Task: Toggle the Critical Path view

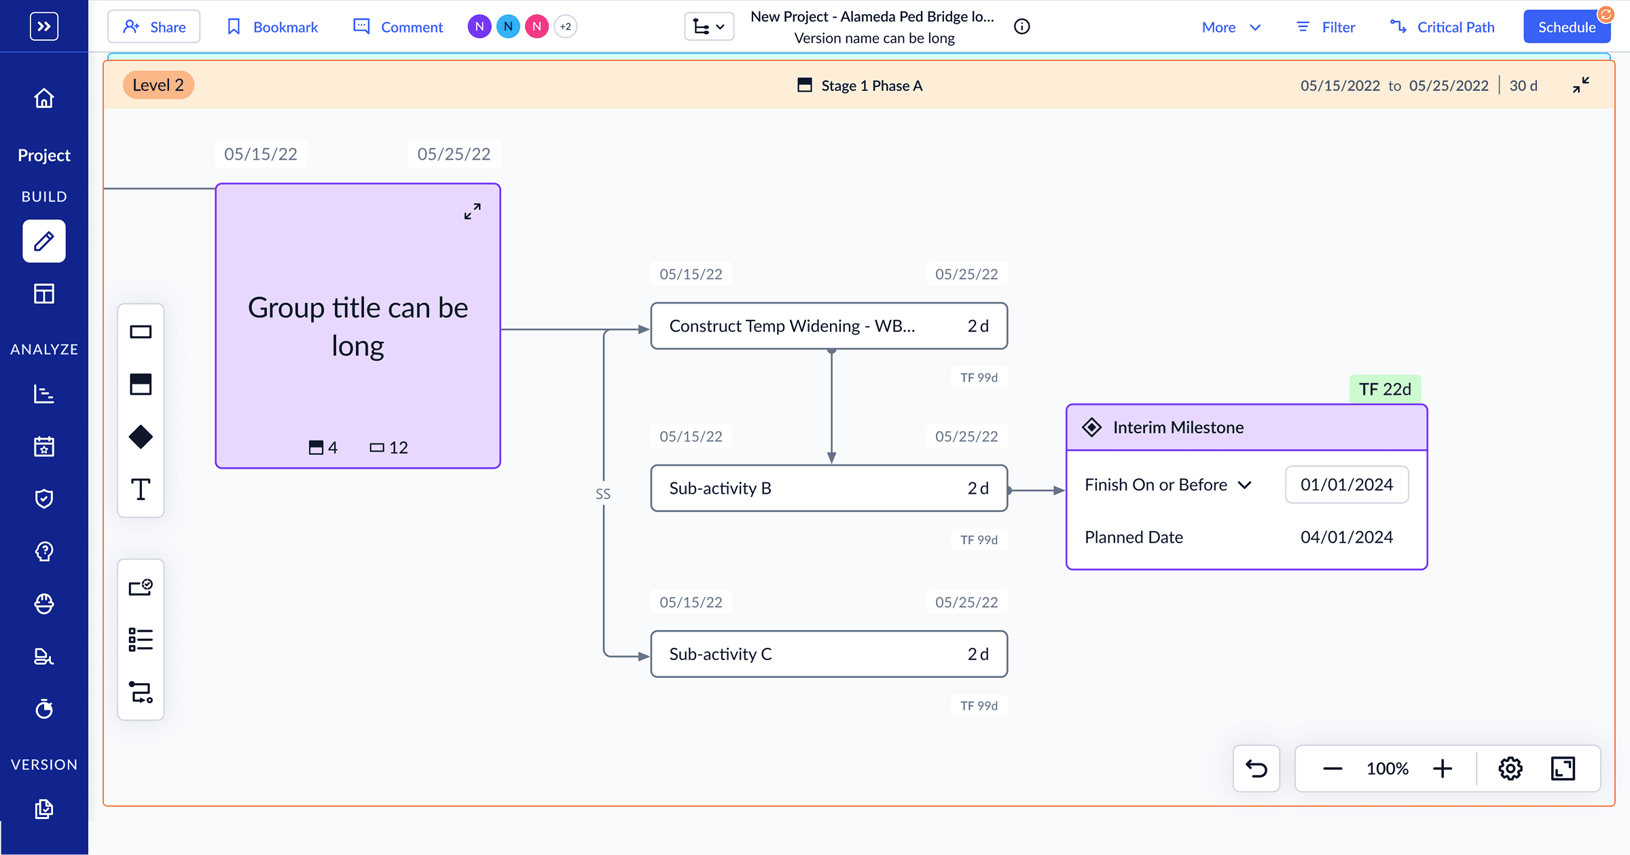Action: click(1443, 27)
